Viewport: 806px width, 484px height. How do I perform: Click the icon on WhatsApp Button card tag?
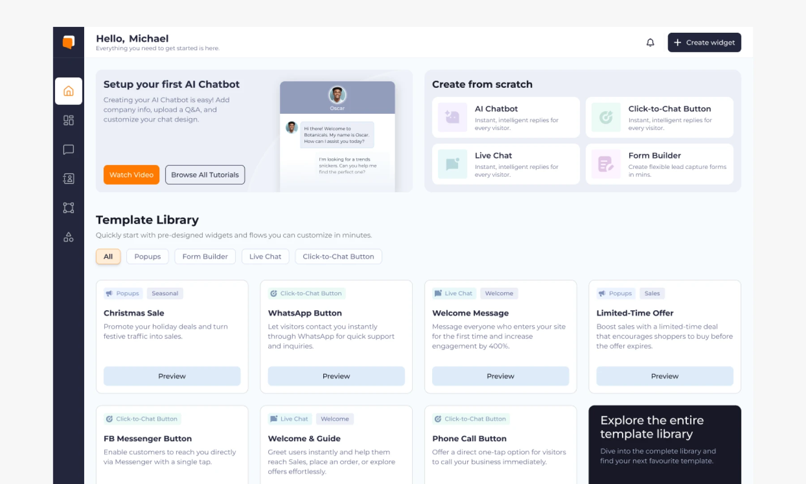pos(274,294)
